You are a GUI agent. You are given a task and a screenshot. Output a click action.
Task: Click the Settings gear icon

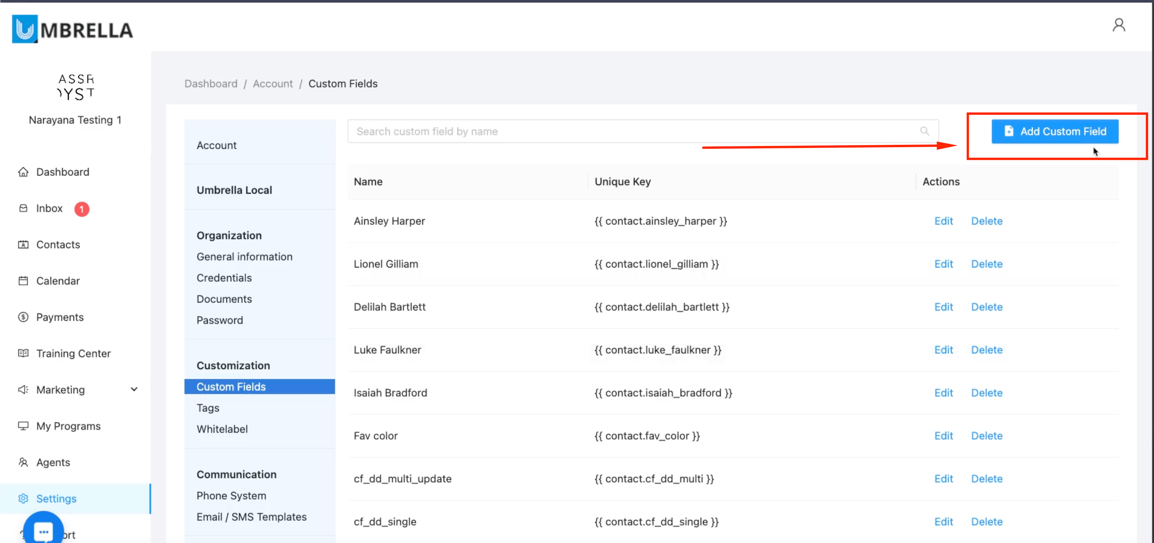23,498
